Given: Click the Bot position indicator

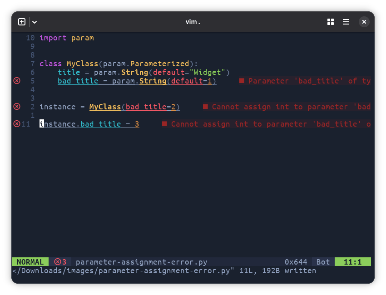Looking at the screenshot, I should tap(323, 262).
